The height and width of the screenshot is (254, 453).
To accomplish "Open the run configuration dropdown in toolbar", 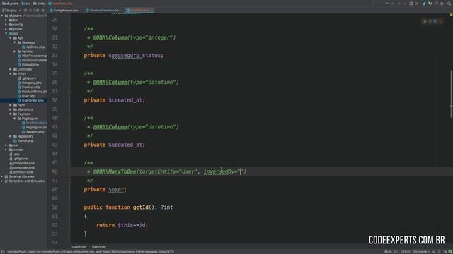I will (381, 4).
